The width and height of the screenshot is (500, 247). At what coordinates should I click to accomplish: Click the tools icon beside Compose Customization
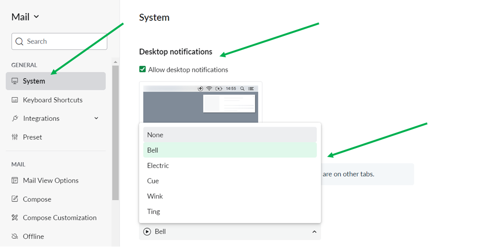pos(15,218)
